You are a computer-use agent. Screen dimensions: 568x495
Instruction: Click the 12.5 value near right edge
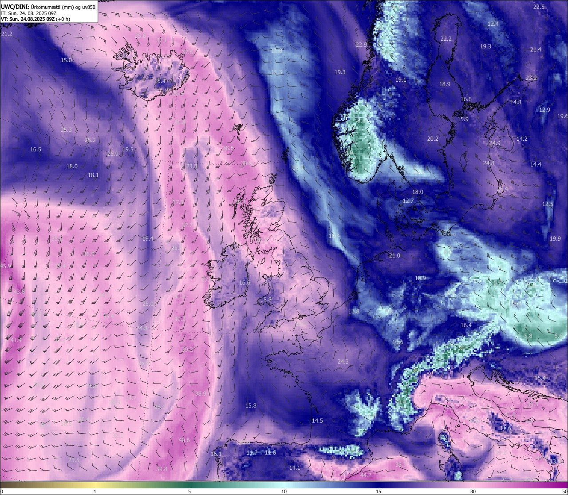[x=548, y=204]
